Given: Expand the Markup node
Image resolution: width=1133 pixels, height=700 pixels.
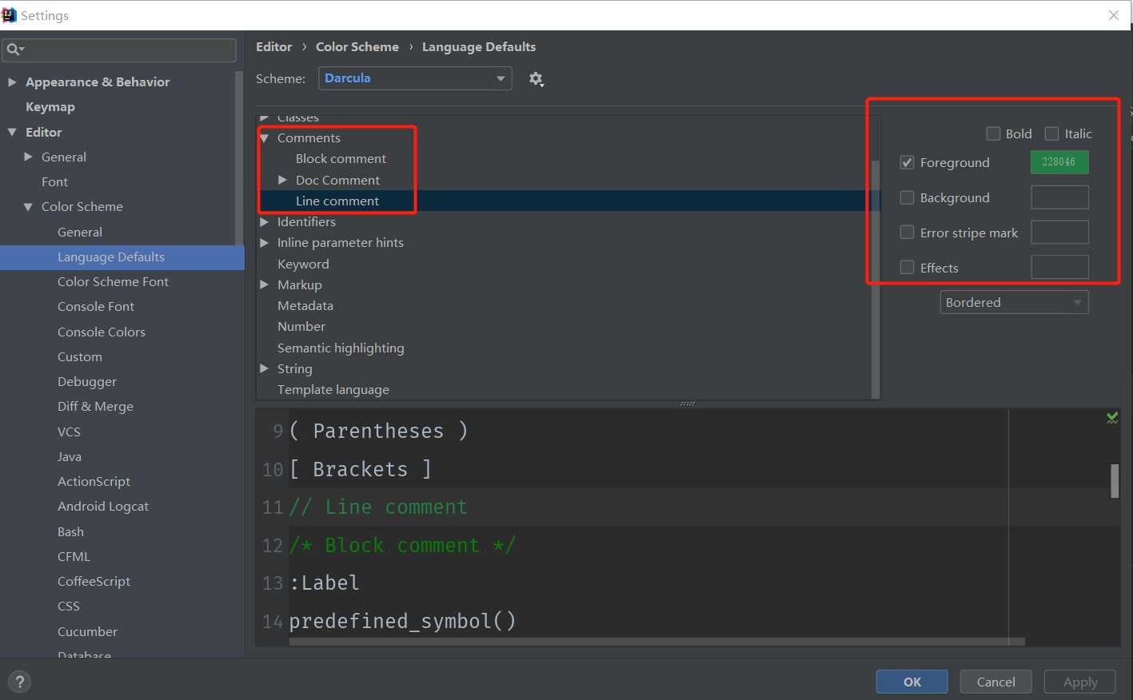Looking at the screenshot, I should (x=264, y=284).
